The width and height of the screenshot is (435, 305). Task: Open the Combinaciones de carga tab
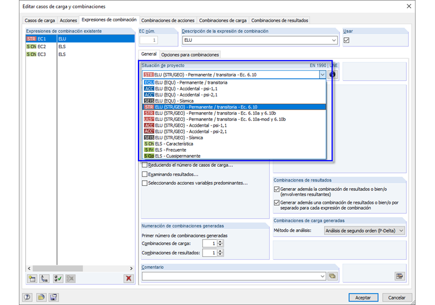223,20
